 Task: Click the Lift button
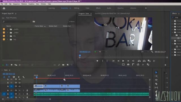139,61
